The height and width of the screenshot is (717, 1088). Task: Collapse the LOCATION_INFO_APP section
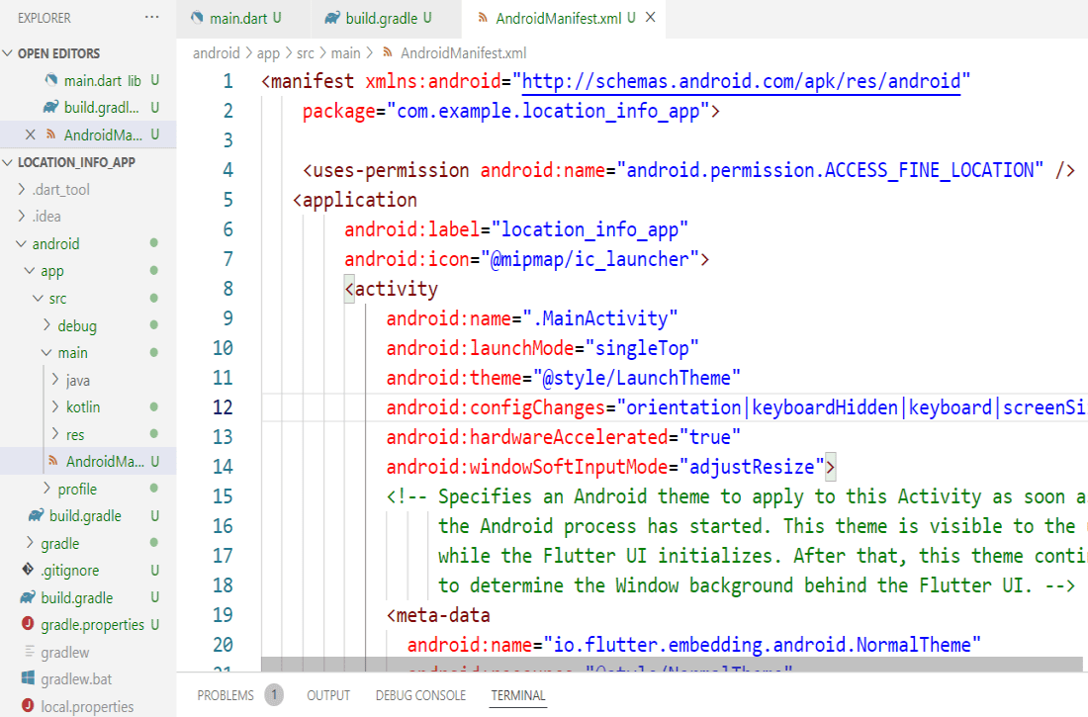8,162
